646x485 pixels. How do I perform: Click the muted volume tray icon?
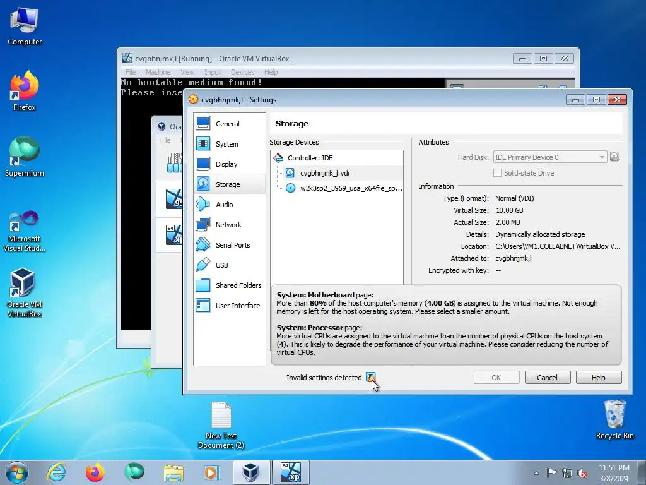tap(582, 473)
